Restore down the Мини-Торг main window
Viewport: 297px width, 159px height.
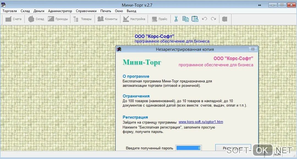282,5
